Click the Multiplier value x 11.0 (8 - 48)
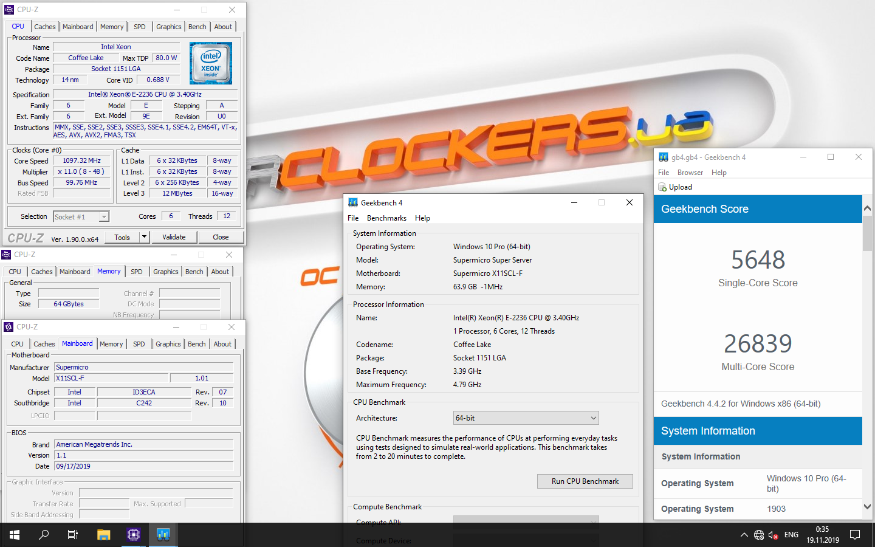Image resolution: width=875 pixels, height=547 pixels. (82, 172)
